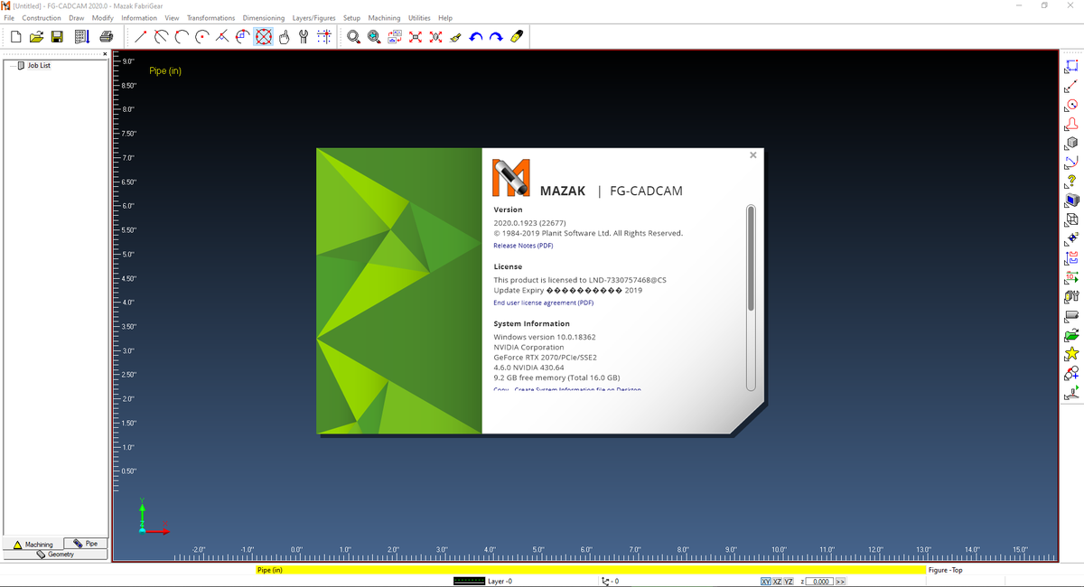Toggle the highlighted circled-X snap tool
1084x587 pixels.
pos(263,37)
